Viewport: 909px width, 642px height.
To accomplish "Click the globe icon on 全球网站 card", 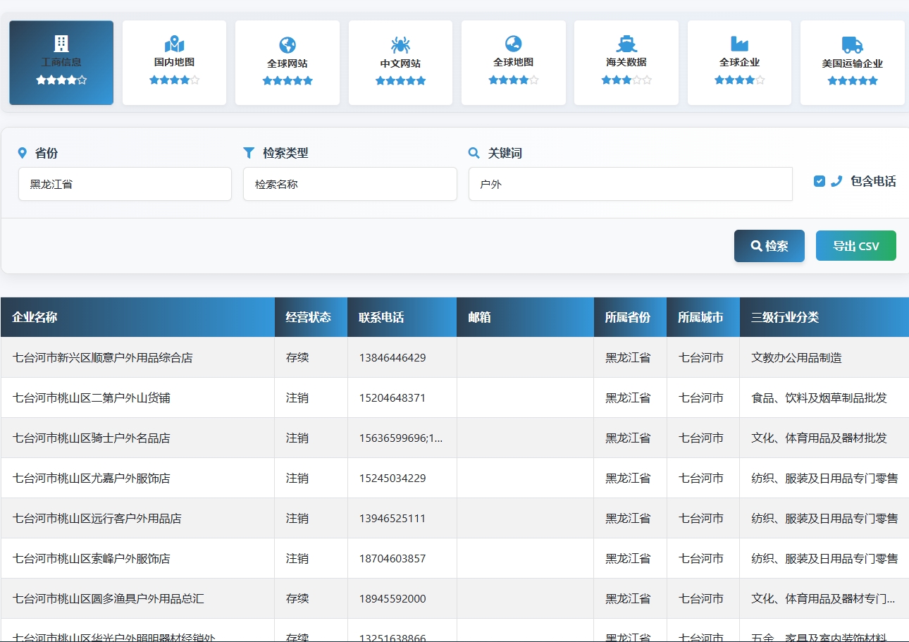I will [x=287, y=45].
